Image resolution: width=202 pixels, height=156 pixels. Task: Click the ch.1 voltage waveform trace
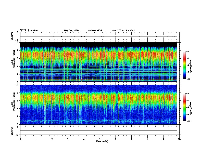click(x=98, y=36)
